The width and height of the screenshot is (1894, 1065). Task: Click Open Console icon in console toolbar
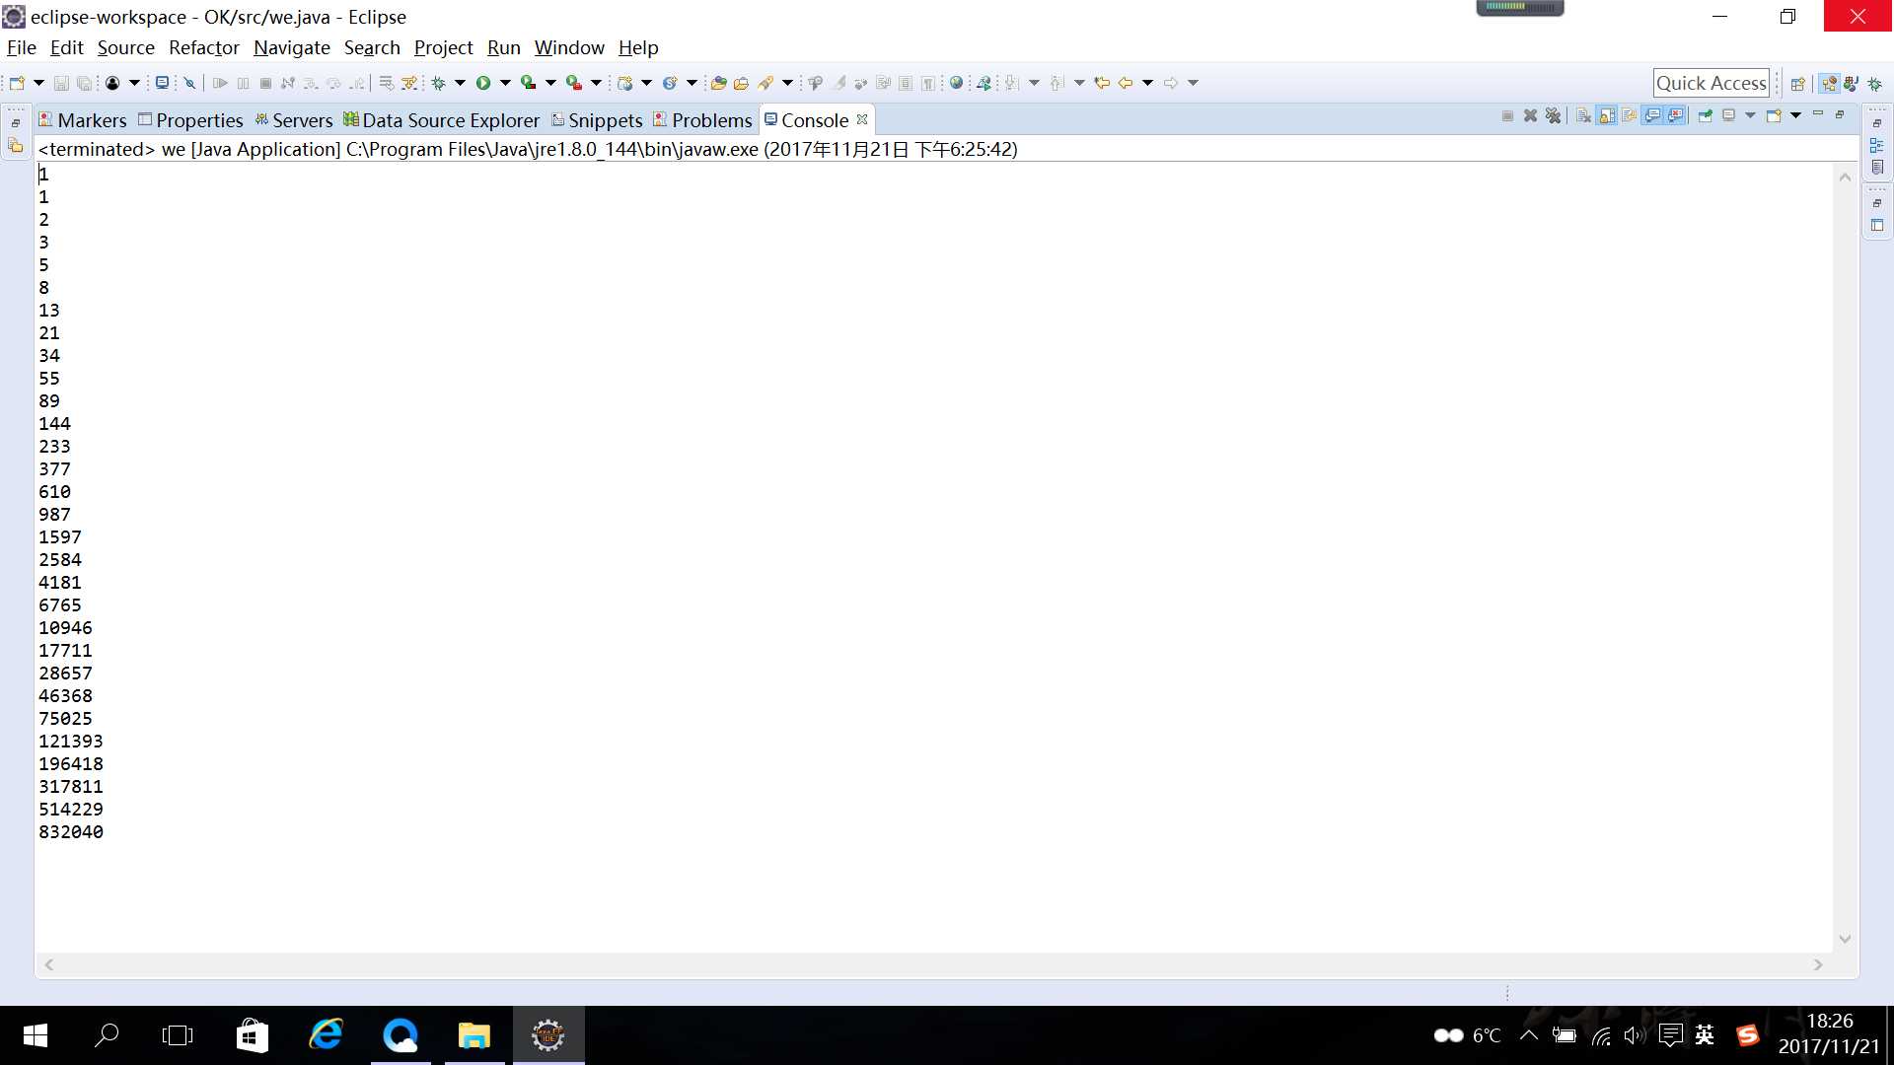tap(1774, 115)
